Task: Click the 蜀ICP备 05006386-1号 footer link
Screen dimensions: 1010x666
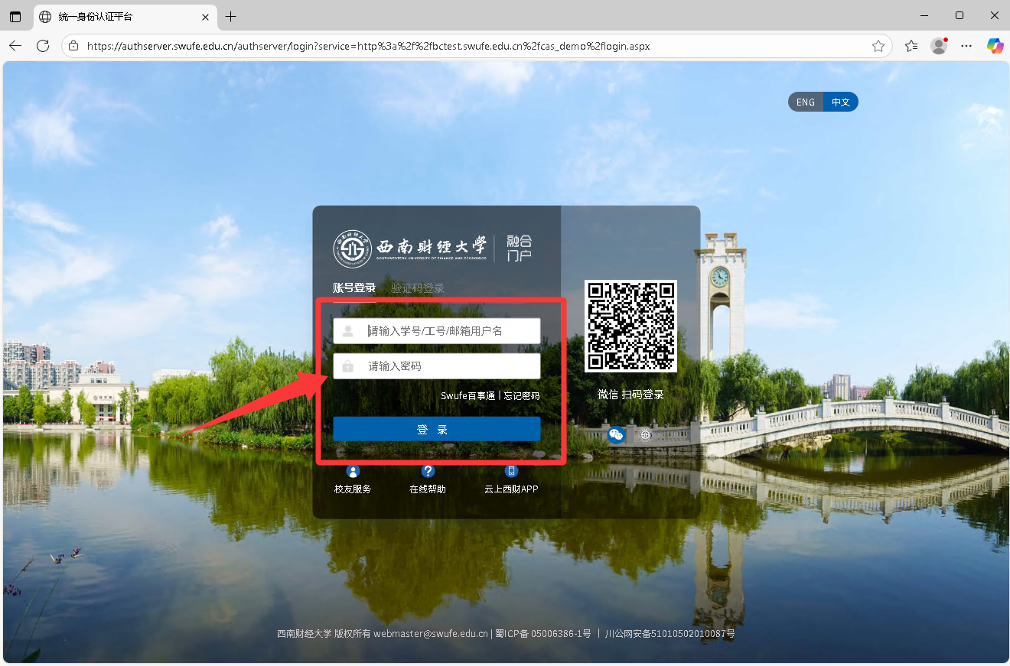Action: point(542,634)
